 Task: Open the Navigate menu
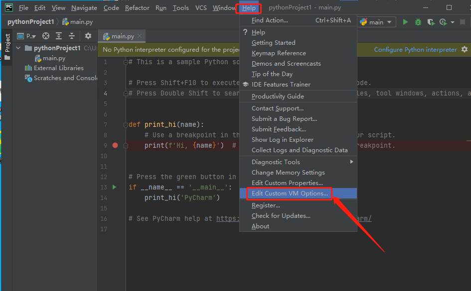point(84,8)
